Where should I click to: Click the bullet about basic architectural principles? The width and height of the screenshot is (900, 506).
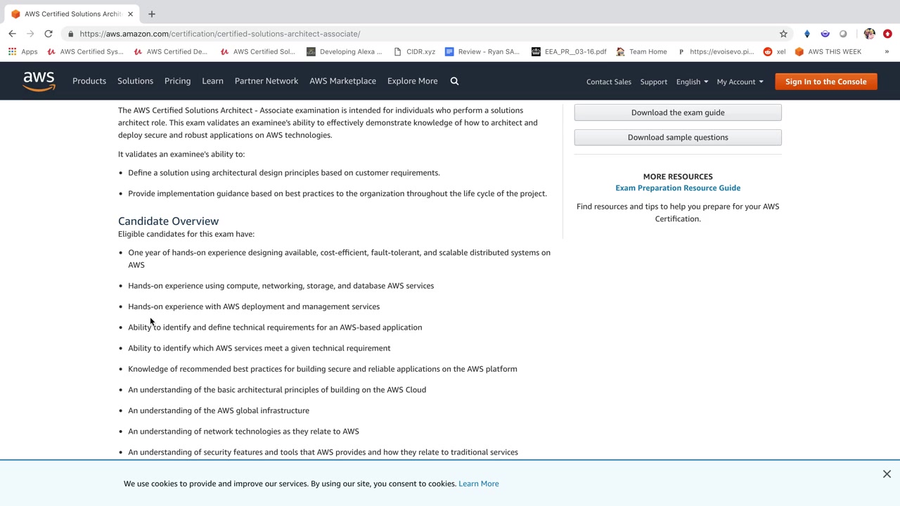pos(277,390)
